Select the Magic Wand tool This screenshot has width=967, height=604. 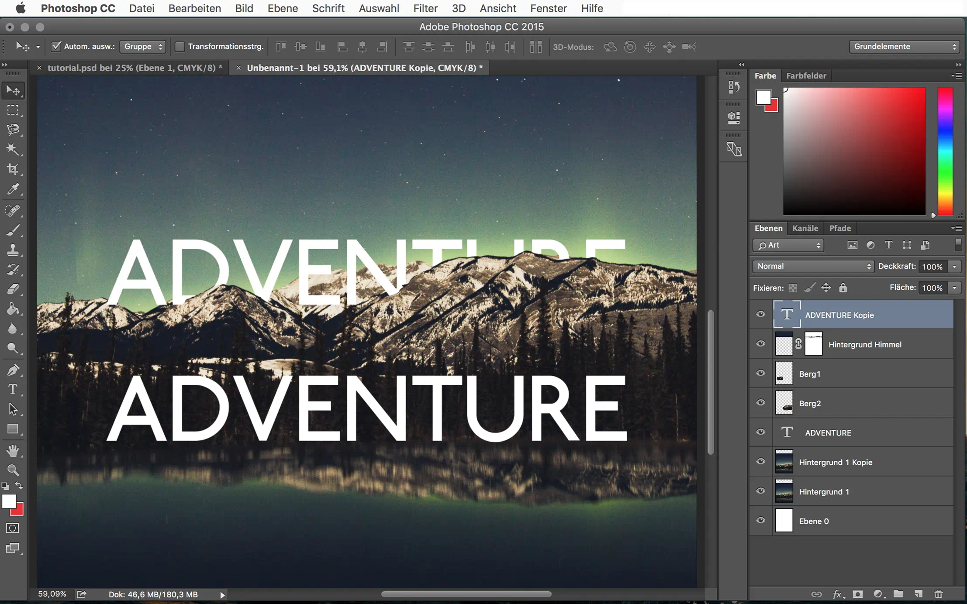click(13, 149)
